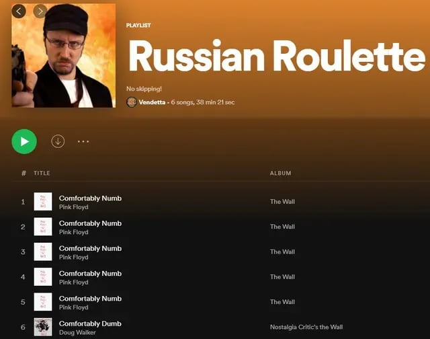Open the Vendetta user profile link
Image resolution: width=430 pixels, height=339 pixels.
(x=152, y=102)
